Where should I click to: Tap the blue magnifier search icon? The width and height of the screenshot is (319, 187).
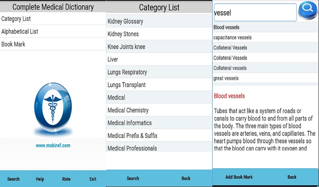coord(307,11)
